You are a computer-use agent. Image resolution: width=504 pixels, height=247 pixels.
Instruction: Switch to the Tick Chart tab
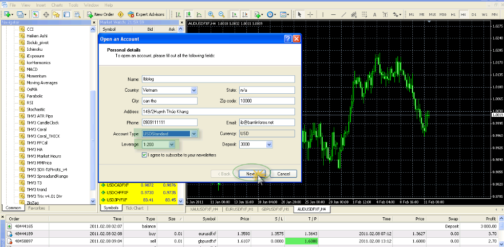pyautogui.click(x=135, y=208)
